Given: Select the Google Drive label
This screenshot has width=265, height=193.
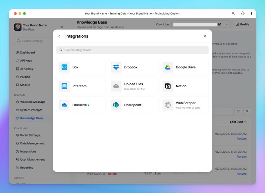Looking at the screenshot, I should pos(186,67).
